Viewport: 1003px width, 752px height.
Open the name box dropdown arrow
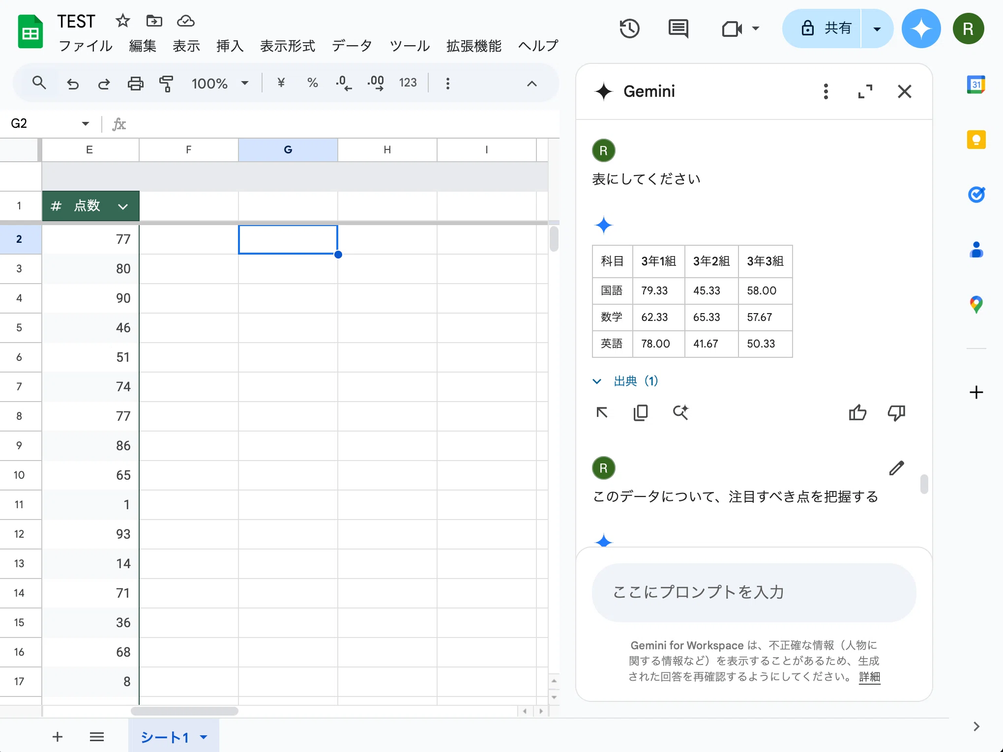(x=86, y=123)
